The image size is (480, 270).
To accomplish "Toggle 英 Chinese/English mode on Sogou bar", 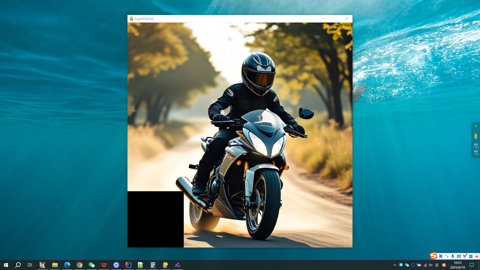I will (441, 256).
